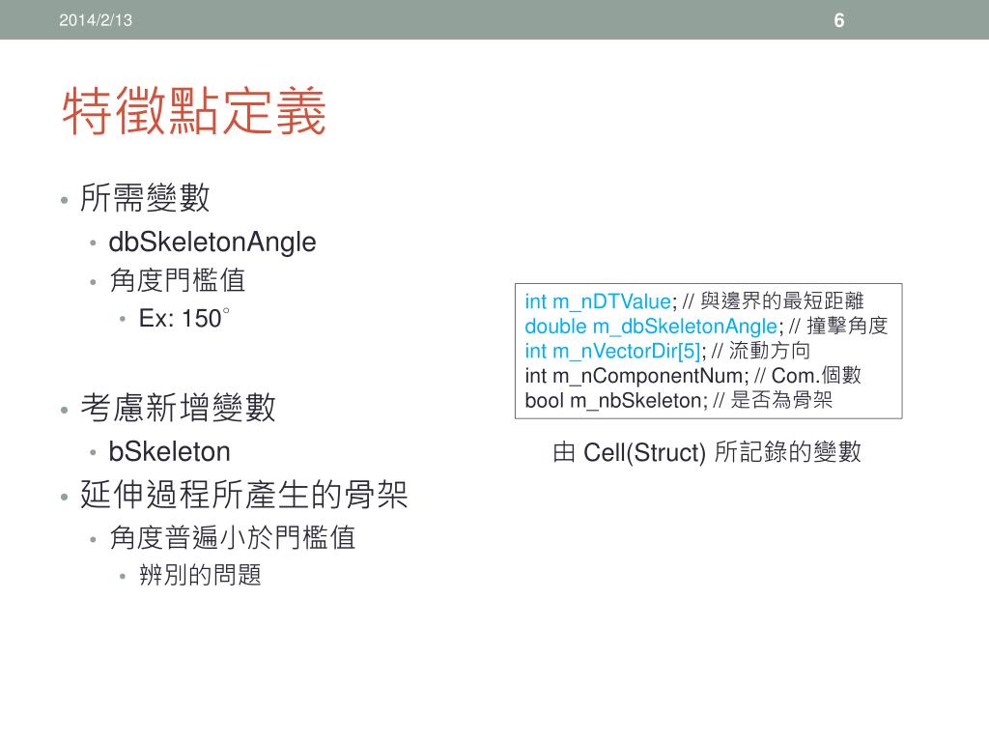Select the bullet 考慮新增變數
Screen dimensions: 989x742
click(x=178, y=407)
